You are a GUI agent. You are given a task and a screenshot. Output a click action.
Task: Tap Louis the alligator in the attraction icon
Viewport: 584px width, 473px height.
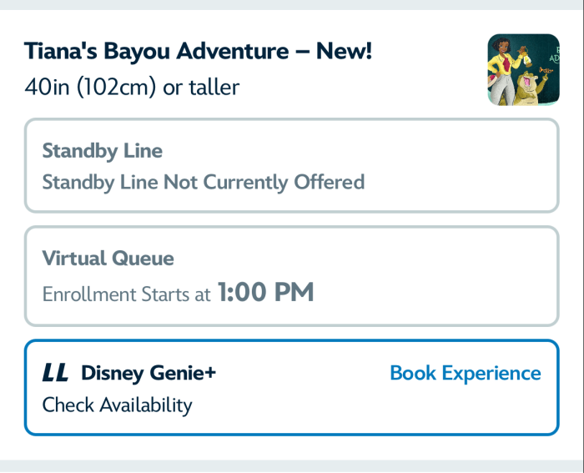pos(529,88)
